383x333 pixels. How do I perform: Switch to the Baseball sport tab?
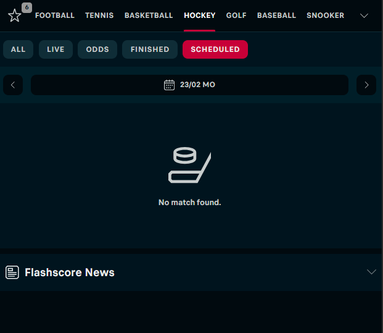276,15
